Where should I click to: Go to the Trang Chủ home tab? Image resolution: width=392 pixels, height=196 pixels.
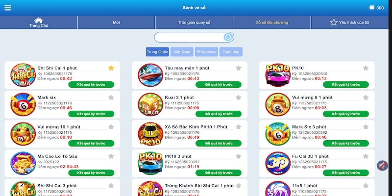39,23
